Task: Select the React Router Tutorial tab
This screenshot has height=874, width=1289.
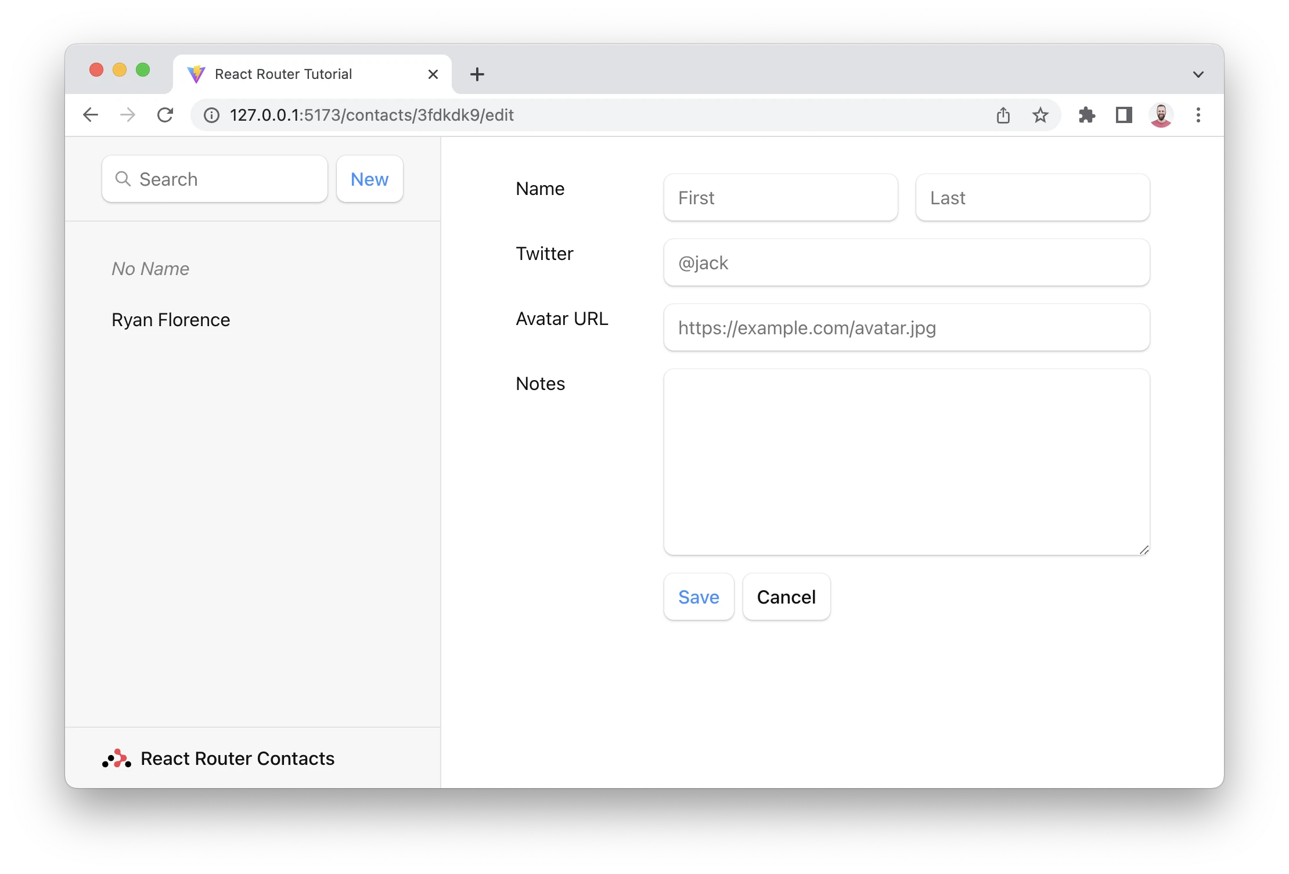Action: click(x=290, y=74)
